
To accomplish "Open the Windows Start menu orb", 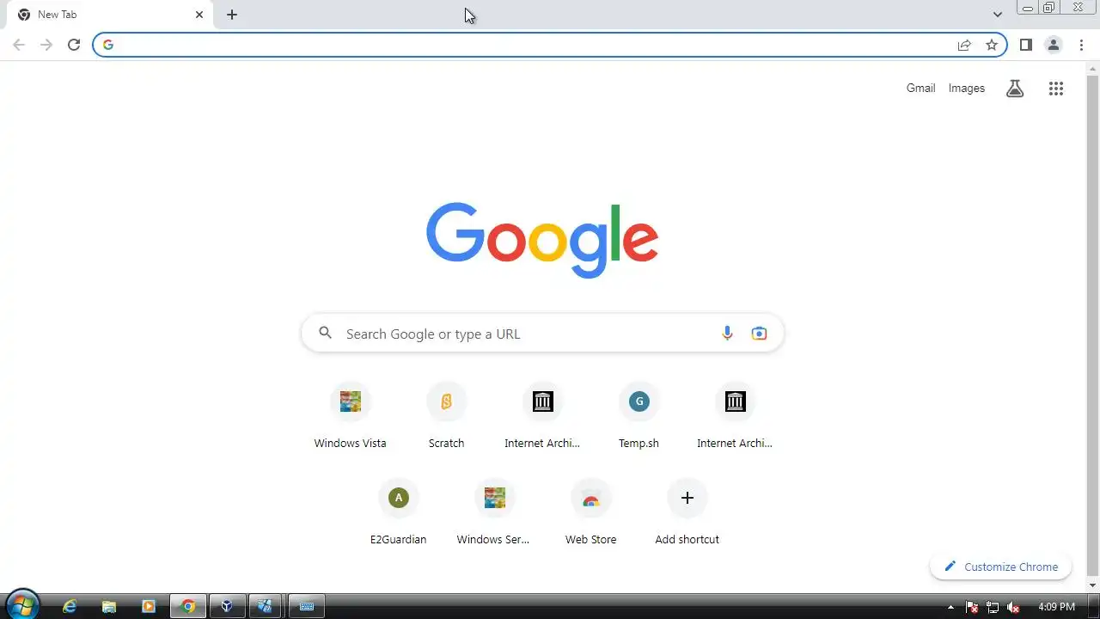I will pyautogui.click(x=22, y=605).
